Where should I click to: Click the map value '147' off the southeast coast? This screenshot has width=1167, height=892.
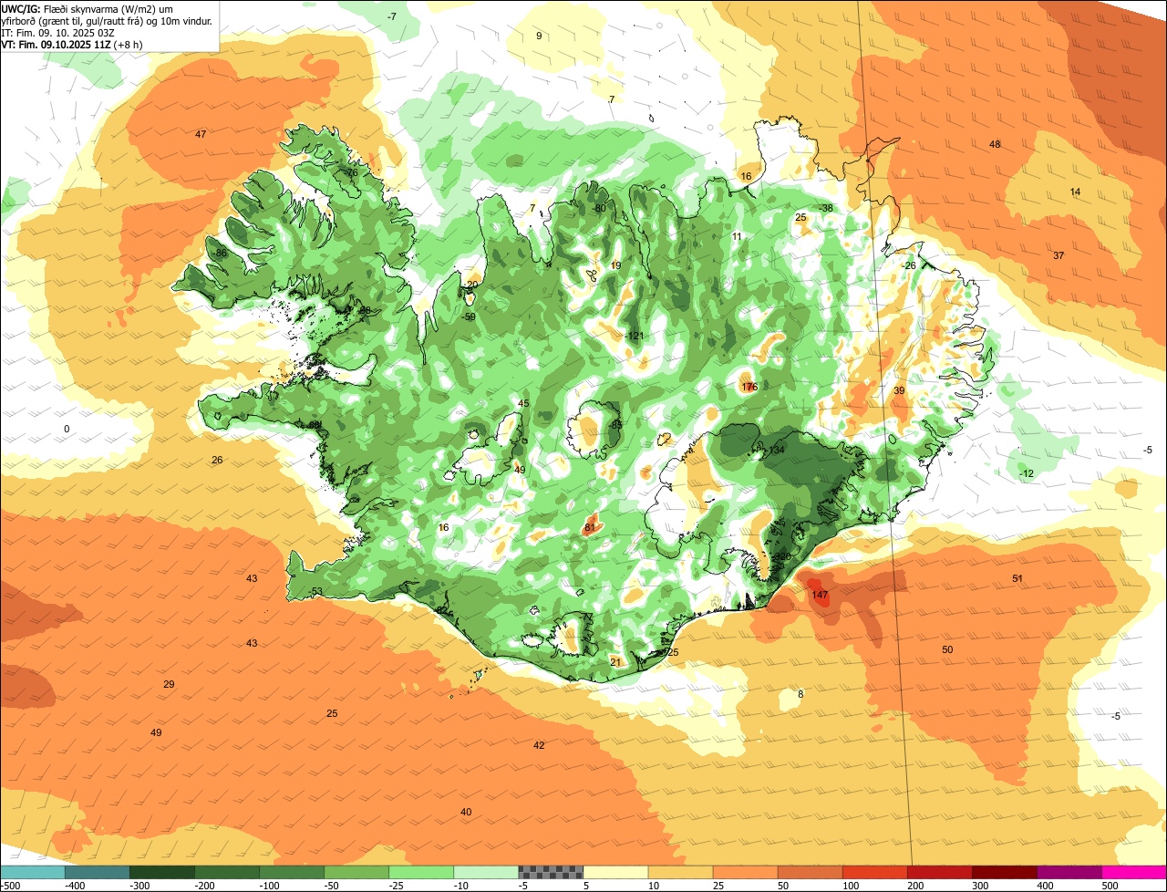[x=820, y=595]
